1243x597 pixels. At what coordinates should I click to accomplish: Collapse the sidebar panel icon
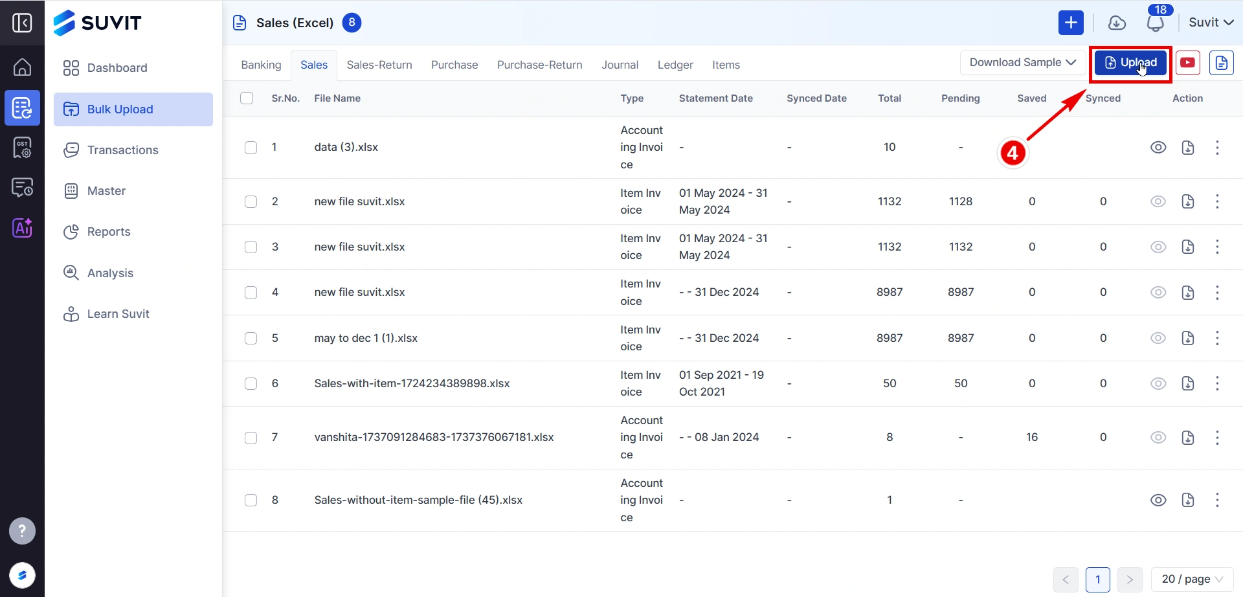point(22,23)
